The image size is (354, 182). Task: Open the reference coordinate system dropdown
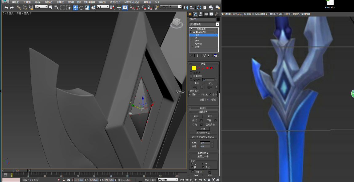pos(103,7)
